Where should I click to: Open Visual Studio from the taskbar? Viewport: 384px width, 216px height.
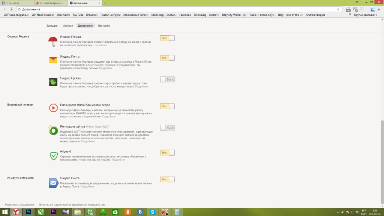click(x=66, y=212)
